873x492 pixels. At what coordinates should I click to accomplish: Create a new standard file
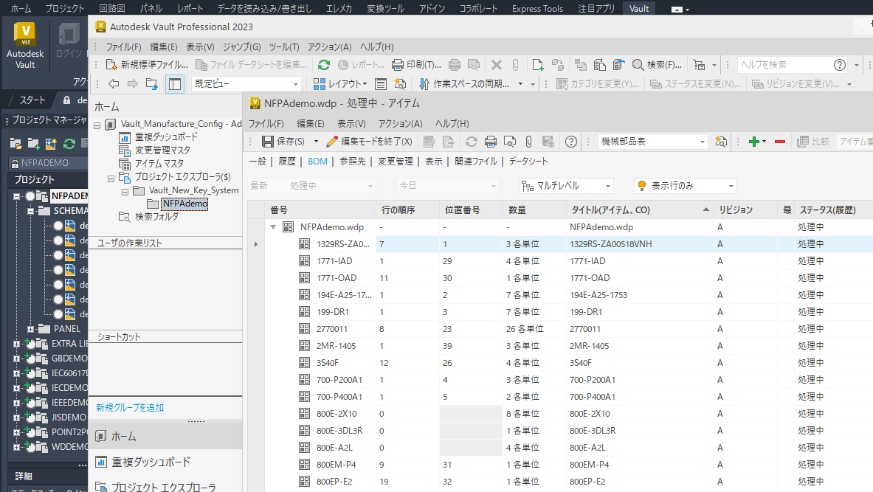coord(147,65)
